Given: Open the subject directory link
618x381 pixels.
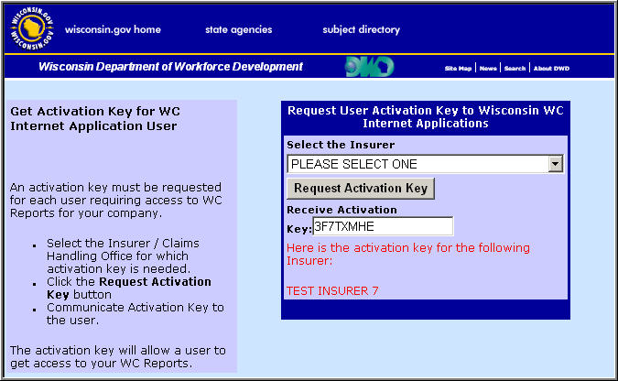Looking at the screenshot, I should pyautogui.click(x=361, y=29).
